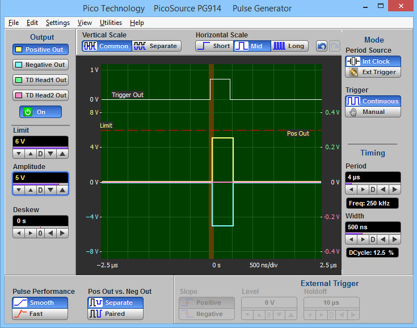Choose Common vertical scale

tap(107, 46)
